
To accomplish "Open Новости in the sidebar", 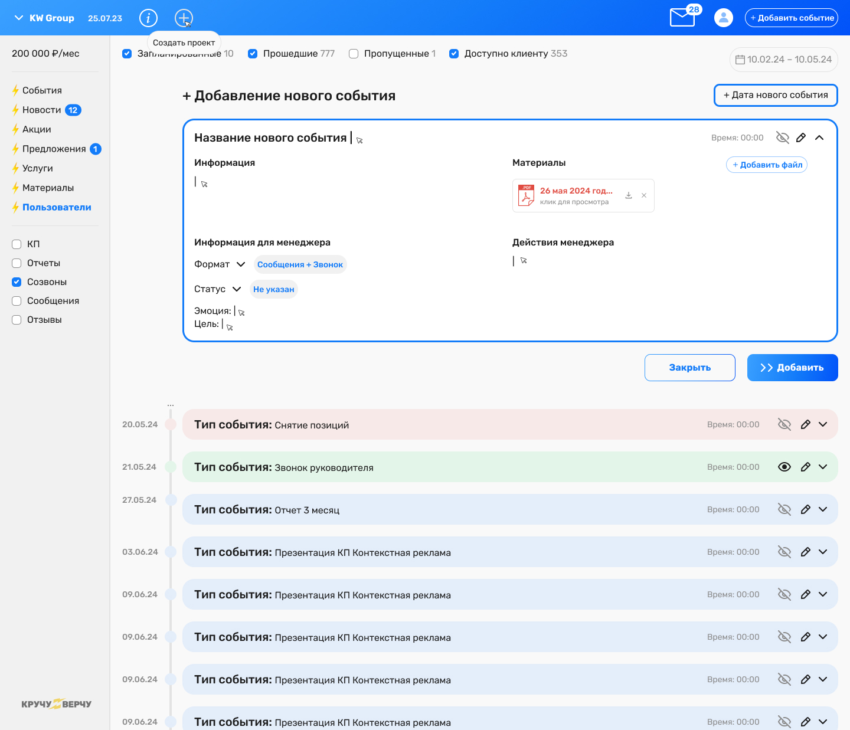I will click(x=42, y=110).
